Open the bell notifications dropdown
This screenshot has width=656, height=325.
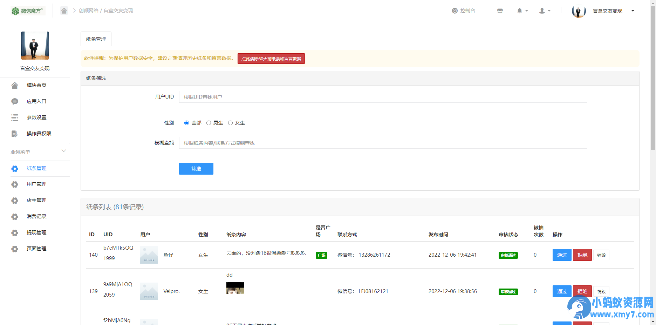tap(522, 11)
